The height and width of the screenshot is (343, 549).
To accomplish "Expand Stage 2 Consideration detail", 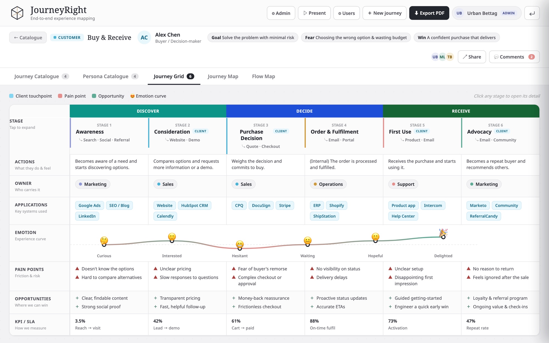I will [x=187, y=133].
